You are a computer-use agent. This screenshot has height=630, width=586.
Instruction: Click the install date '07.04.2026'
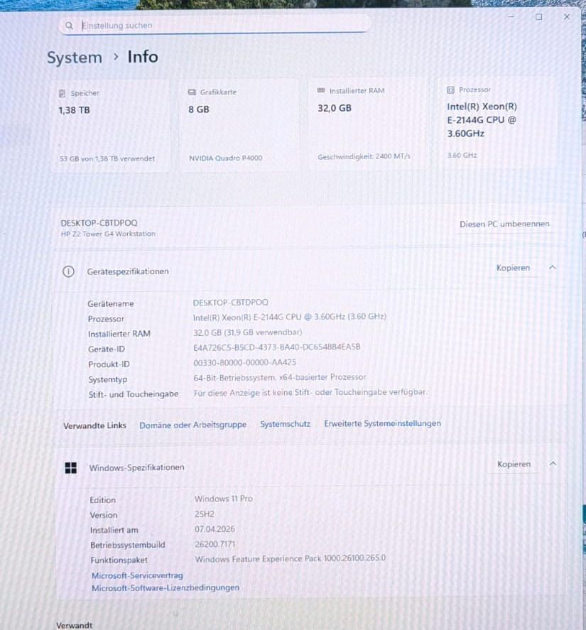(x=215, y=529)
